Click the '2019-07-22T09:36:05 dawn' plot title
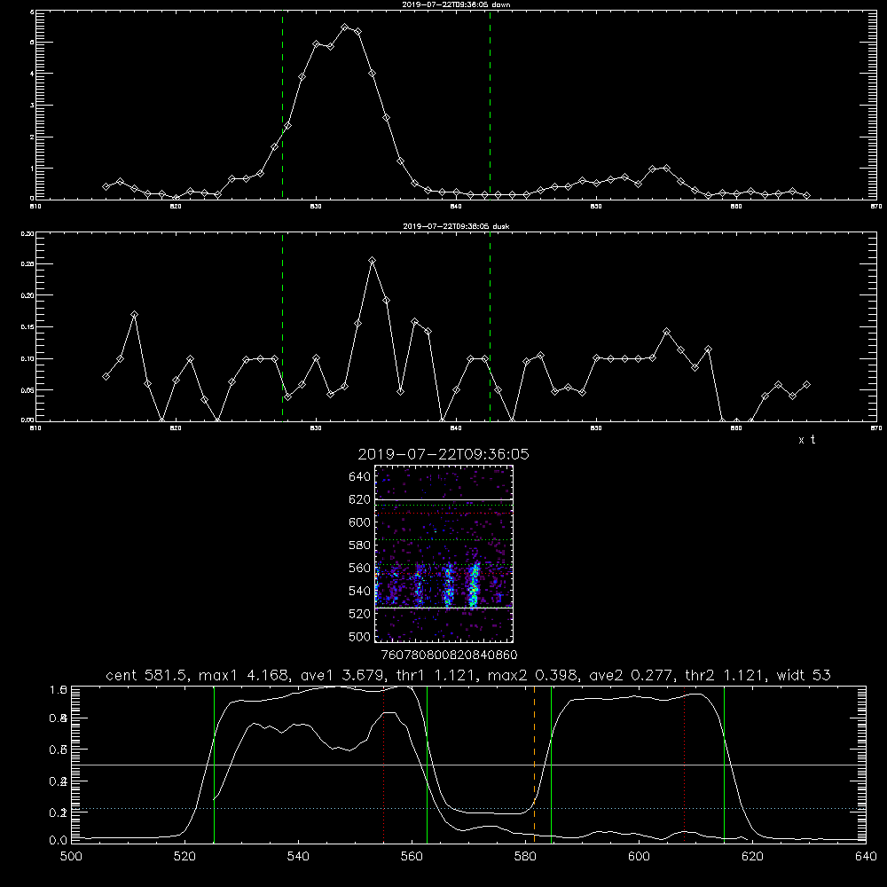 click(456, 4)
